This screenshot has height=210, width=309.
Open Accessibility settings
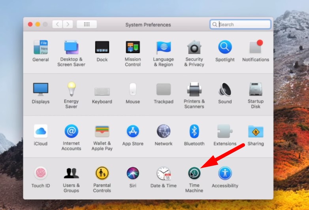pos(225,174)
